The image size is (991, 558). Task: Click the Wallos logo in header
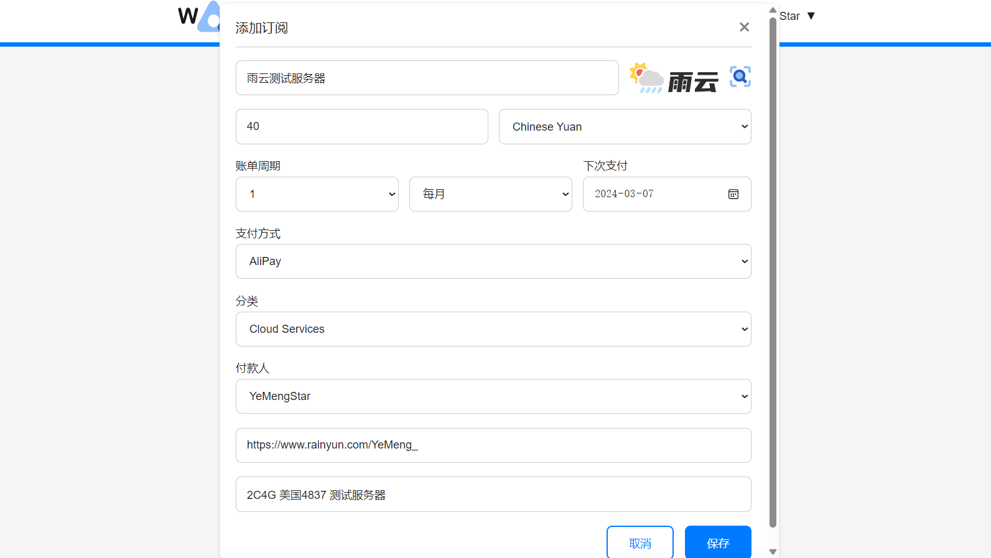coord(199,17)
